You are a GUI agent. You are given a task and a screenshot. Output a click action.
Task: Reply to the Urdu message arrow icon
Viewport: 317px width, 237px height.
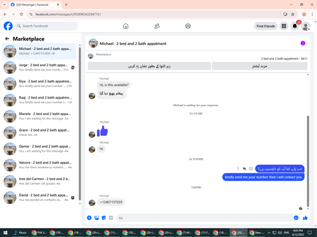(x=244, y=169)
